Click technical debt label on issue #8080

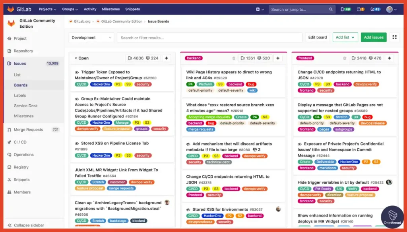(218, 162)
